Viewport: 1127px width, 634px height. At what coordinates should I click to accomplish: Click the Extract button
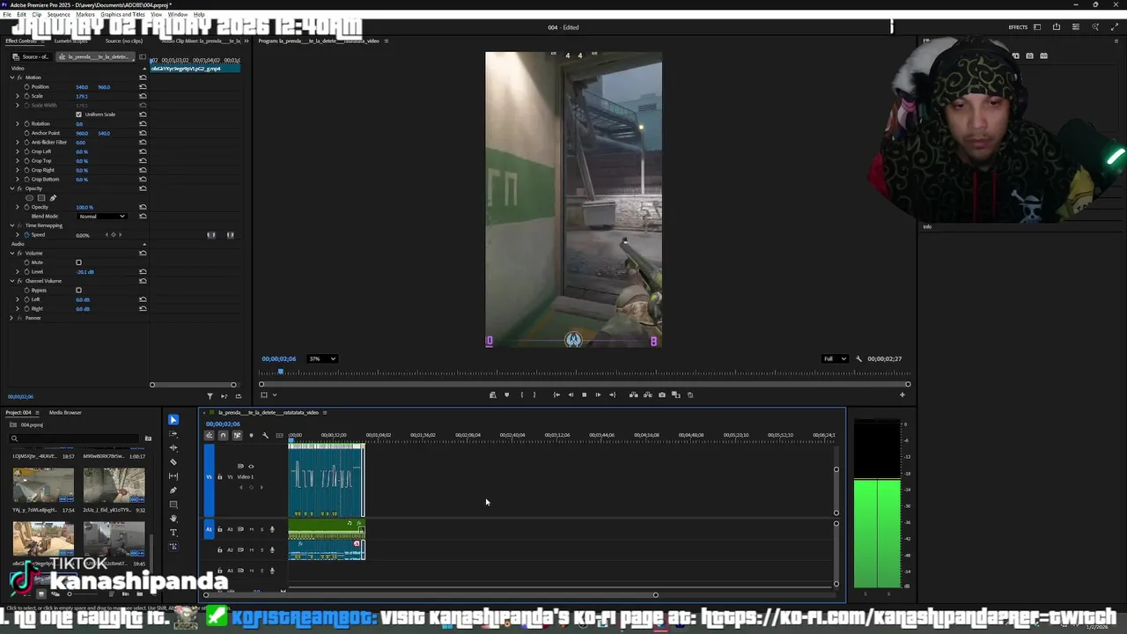tap(647, 394)
